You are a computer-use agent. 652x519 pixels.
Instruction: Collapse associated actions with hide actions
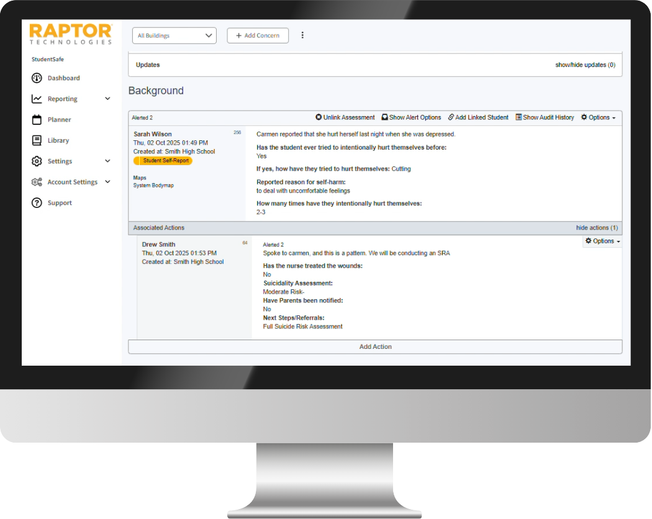[597, 228]
